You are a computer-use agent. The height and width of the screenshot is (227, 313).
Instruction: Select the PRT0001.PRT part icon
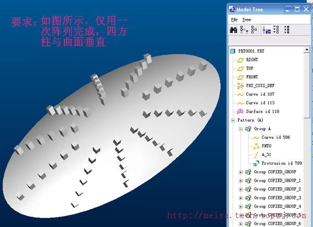(x=233, y=51)
